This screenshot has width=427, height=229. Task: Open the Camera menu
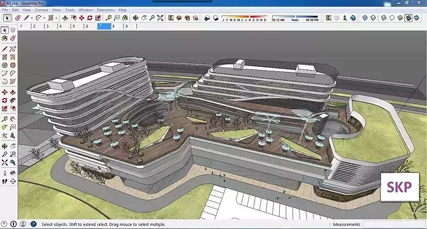(x=42, y=10)
